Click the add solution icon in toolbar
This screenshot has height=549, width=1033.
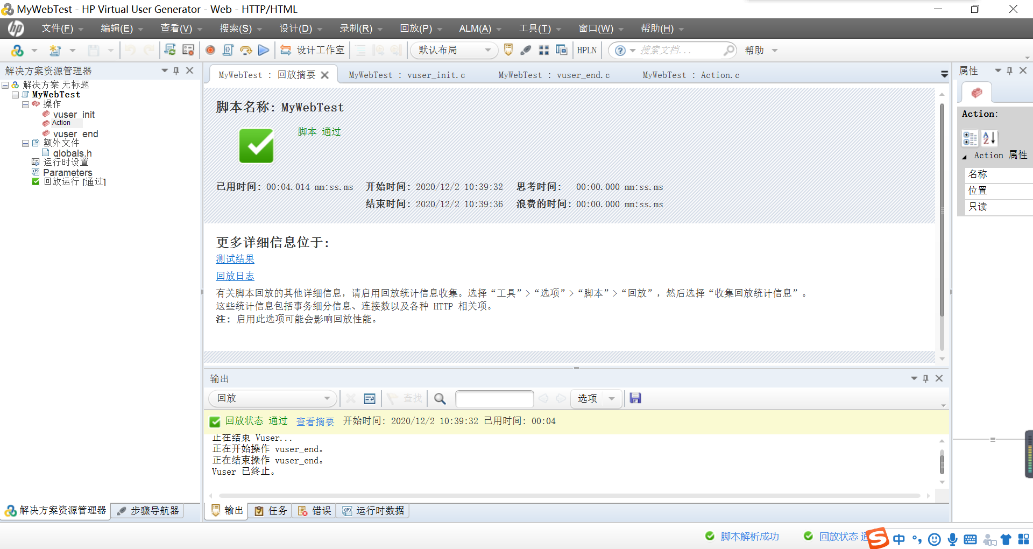tap(17, 50)
